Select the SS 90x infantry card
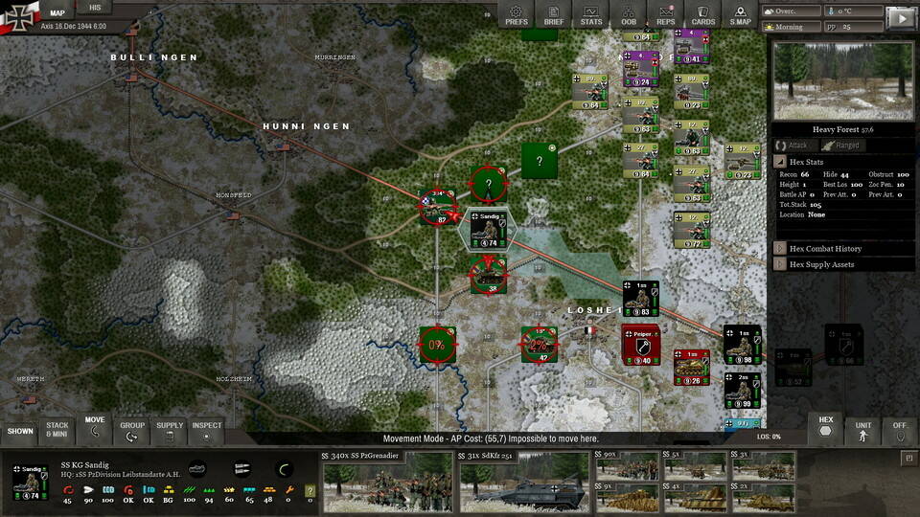Screen dimensions: 920x517 pyautogui.click(x=626, y=465)
